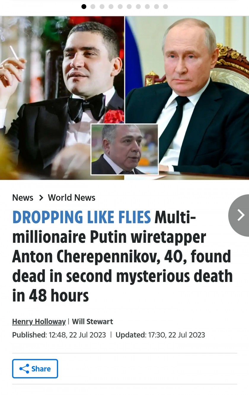This screenshot has height=395, width=249.
Task: Open the News breadcrumb link
Action: [23, 198]
